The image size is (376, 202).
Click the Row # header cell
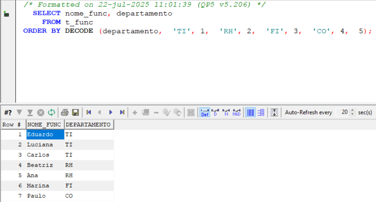tap(13, 124)
